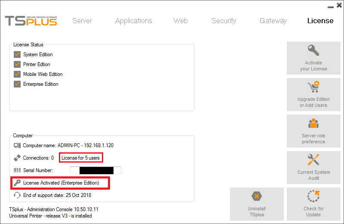The width and height of the screenshot is (344, 224).
Task: Click the shopping cart Upgrade Edition icon
Action: coord(313,87)
